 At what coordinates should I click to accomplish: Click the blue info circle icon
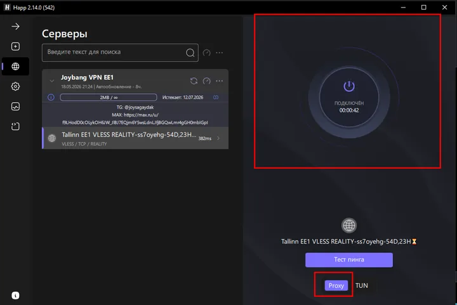click(x=51, y=97)
